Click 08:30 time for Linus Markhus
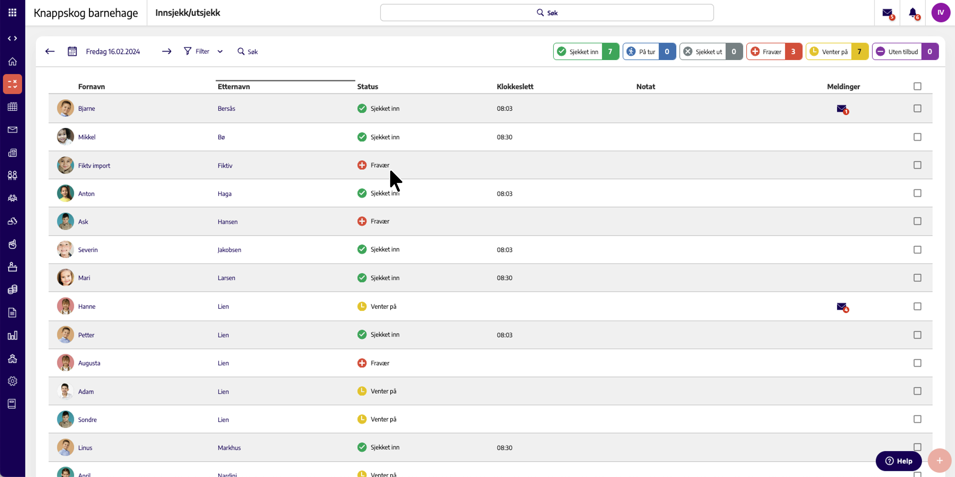 click(505, 447)
